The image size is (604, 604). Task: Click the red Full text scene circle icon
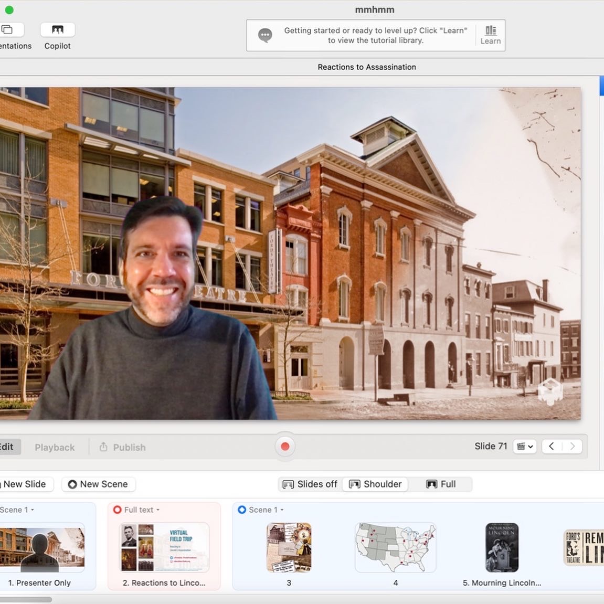coord(118,510)
